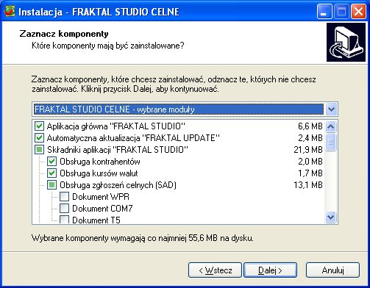Select the "wybrane moduły" combo box field

[x=178, y=109]
